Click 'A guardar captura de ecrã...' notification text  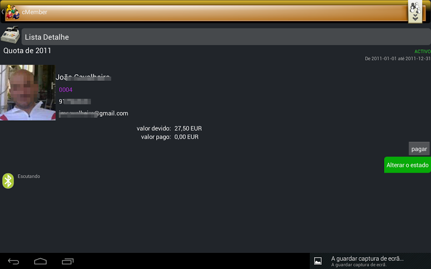[367, 259]
